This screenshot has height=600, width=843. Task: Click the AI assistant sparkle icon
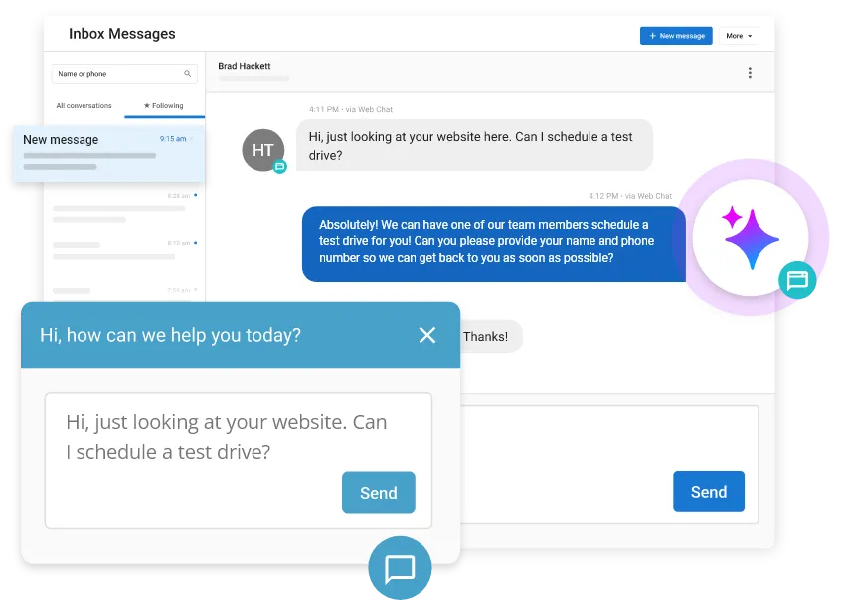pos(753,237)
